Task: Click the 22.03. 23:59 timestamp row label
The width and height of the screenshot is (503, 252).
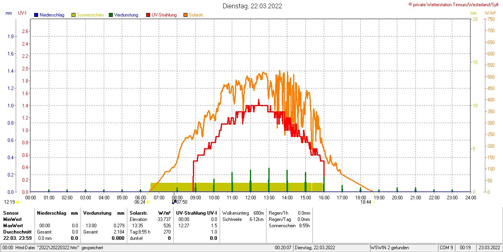Action: point(17,238)
